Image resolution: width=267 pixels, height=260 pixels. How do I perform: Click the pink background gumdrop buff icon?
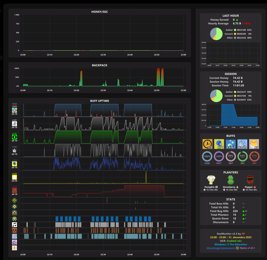14,242
